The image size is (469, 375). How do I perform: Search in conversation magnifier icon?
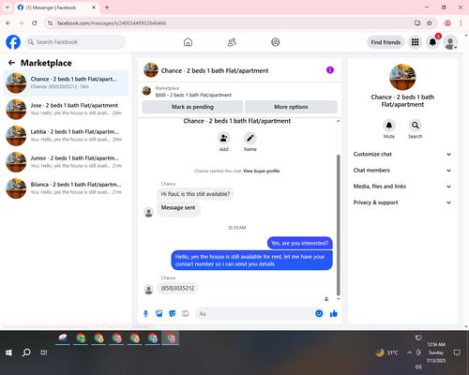coord(415,126)
